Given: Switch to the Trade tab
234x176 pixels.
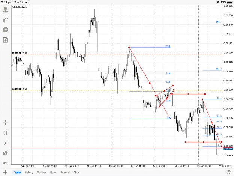Looking at the screenshot, I should coord(17,172).
